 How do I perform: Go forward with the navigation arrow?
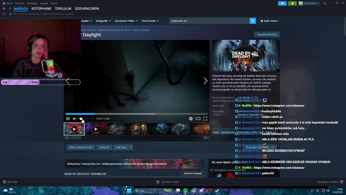pos(10,9)
